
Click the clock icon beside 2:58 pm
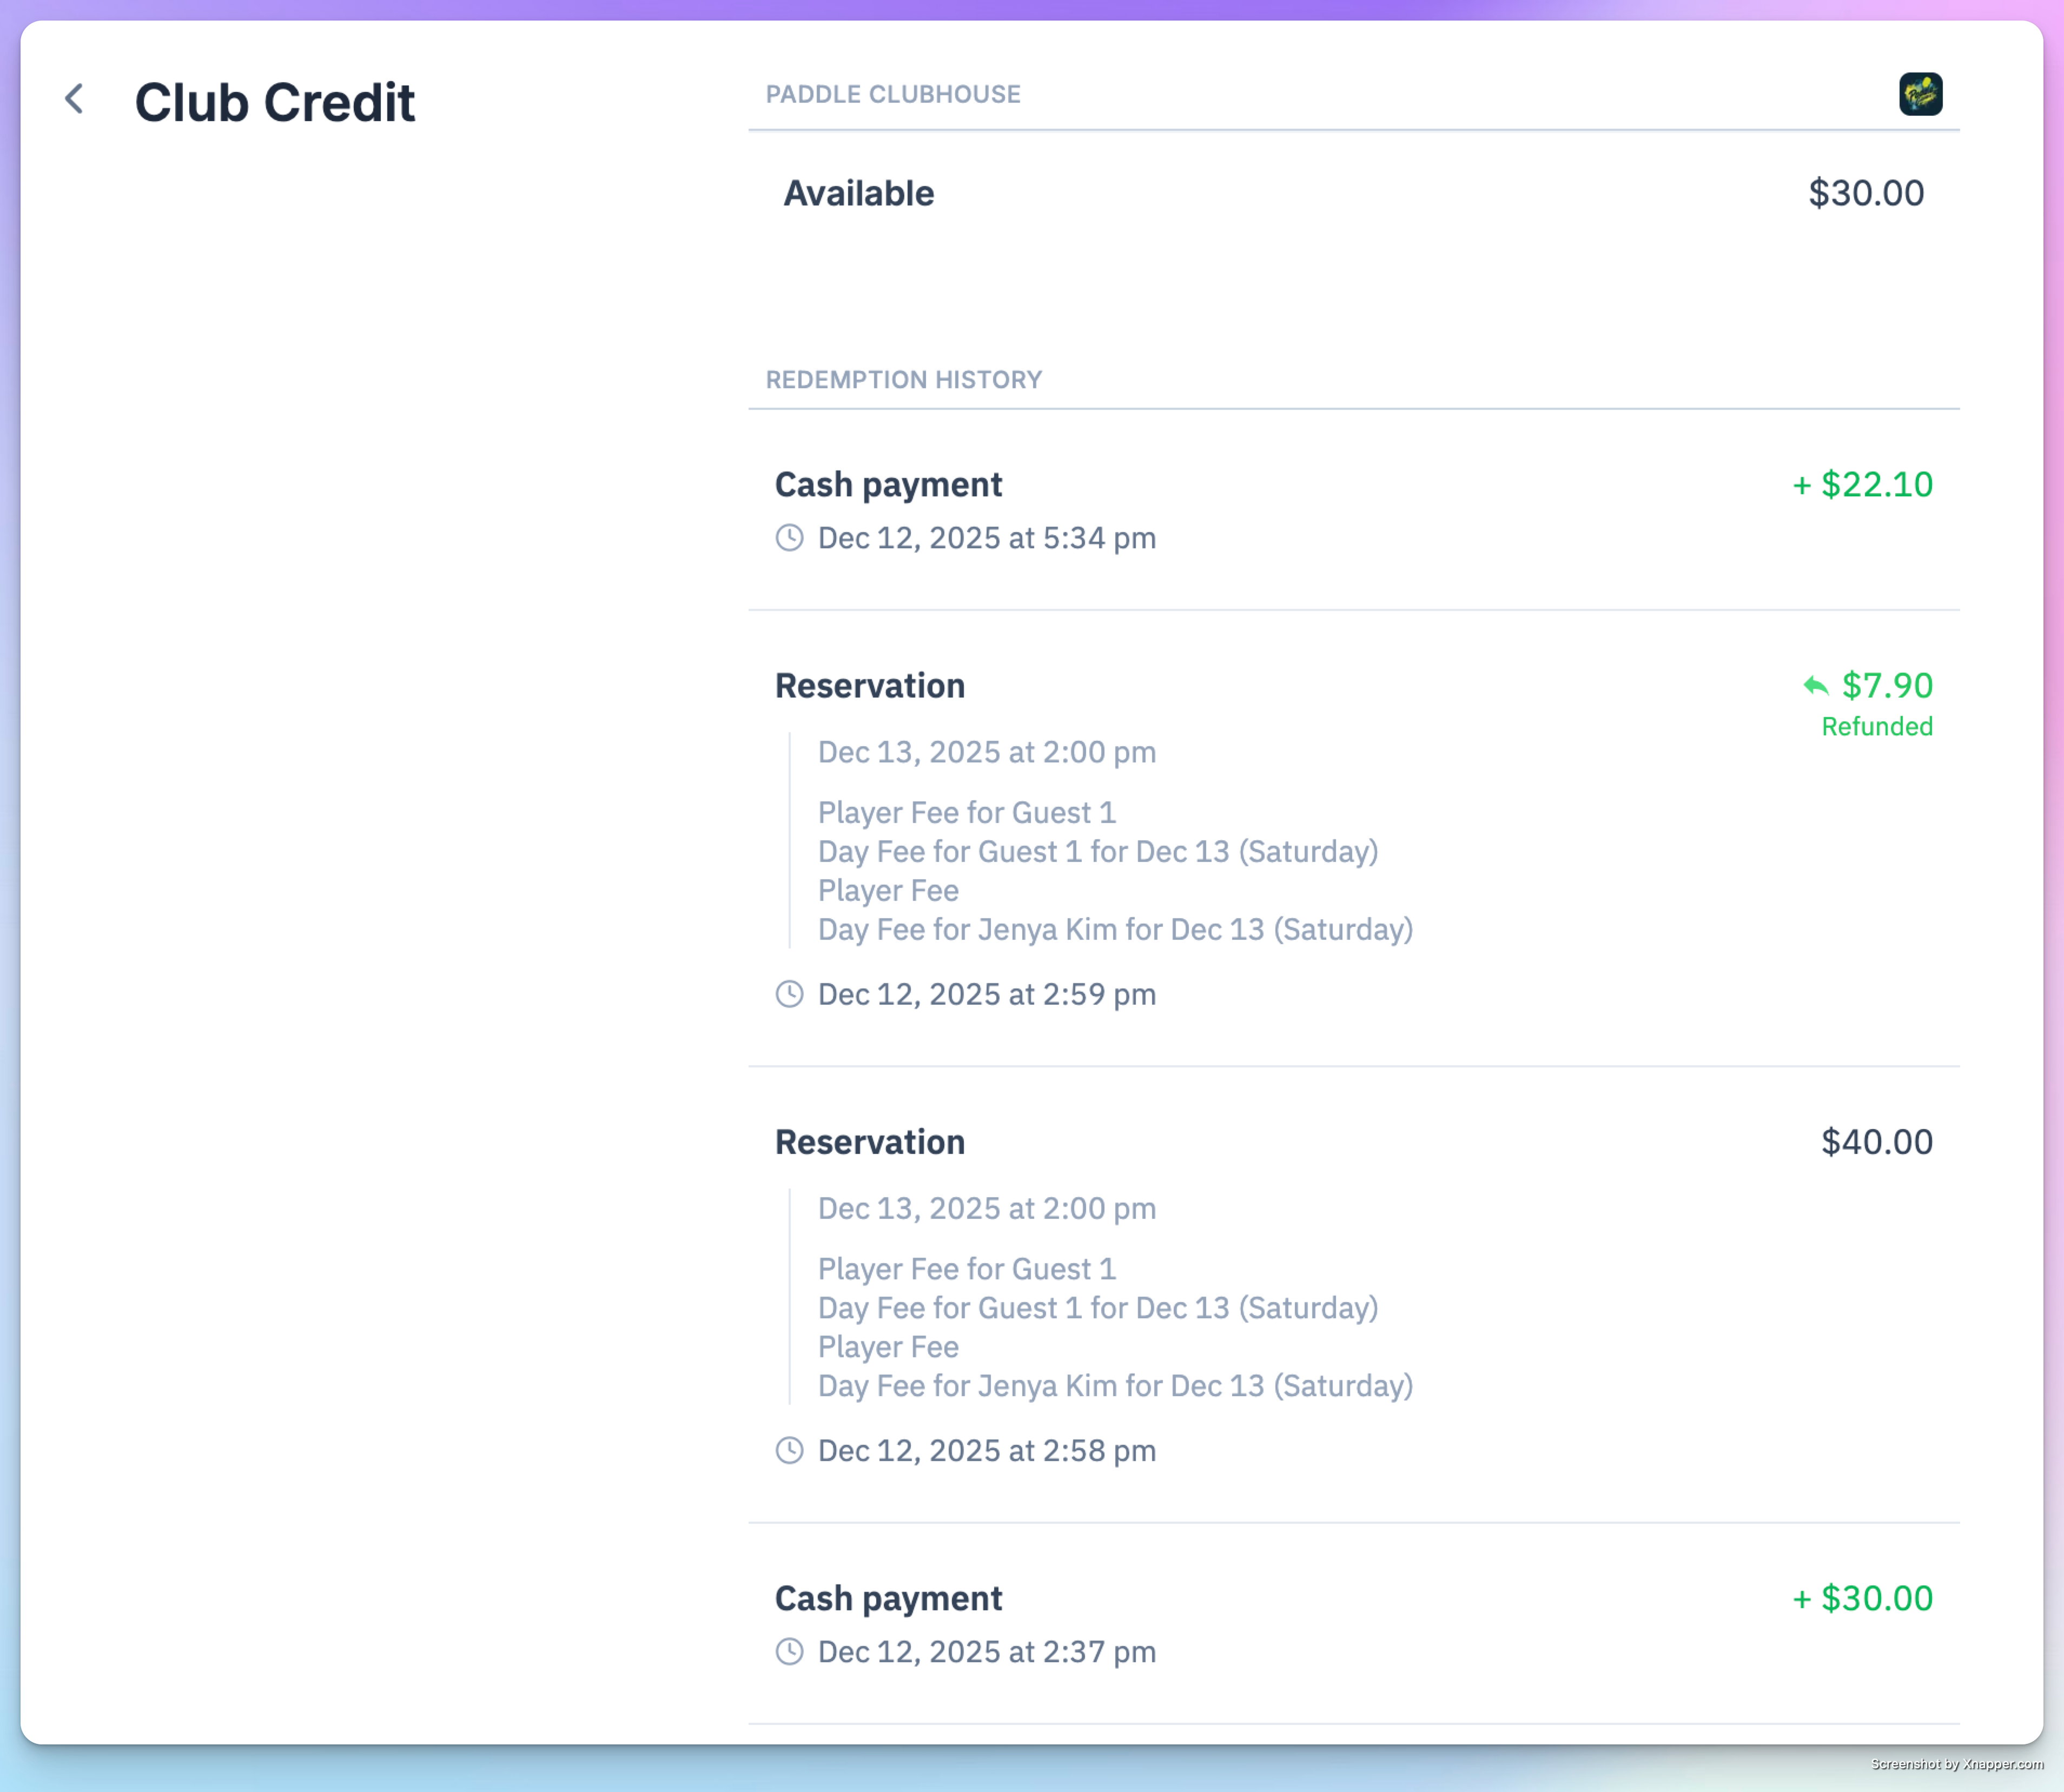coord(789,1450)
